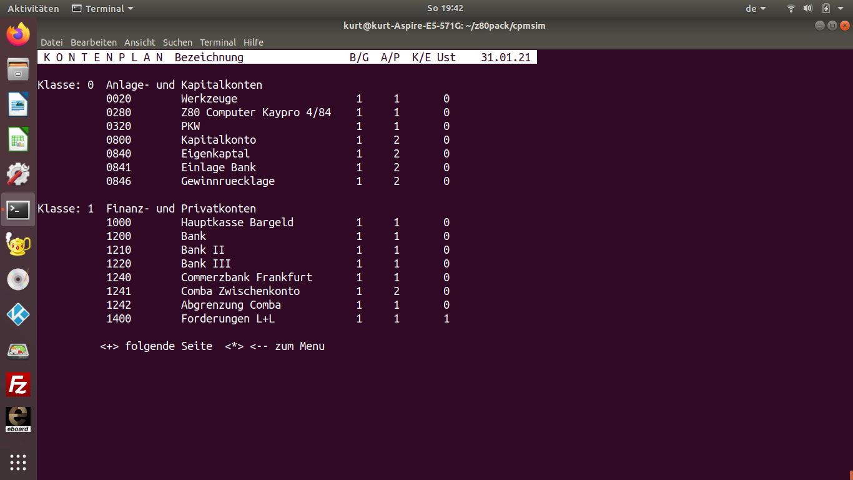Launch LibreOffice Calc from the dock

pyautogui.click(x=18, y=139)
